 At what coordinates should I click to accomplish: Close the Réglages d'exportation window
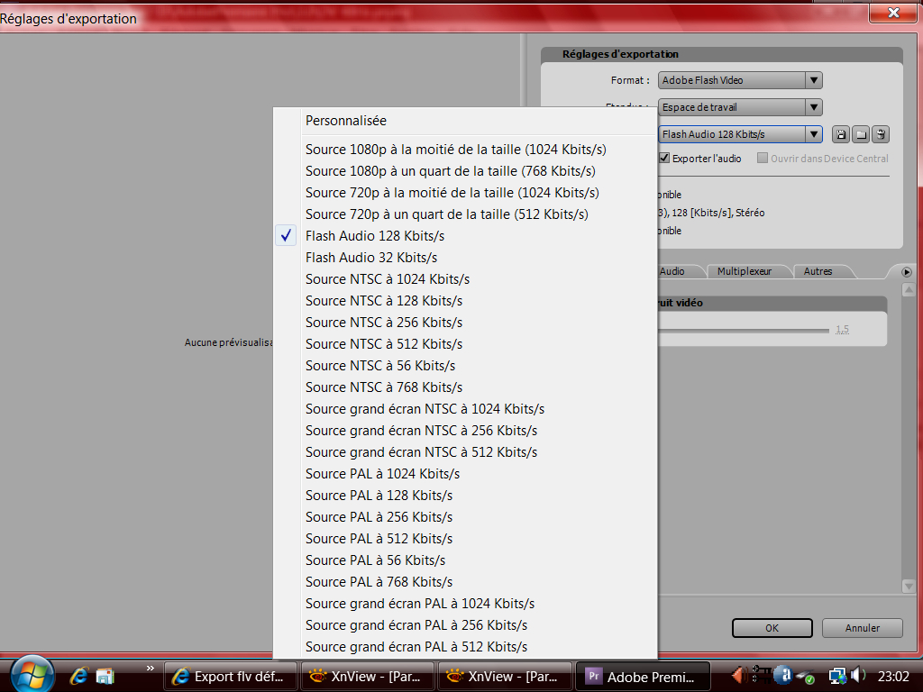(893, 13)
